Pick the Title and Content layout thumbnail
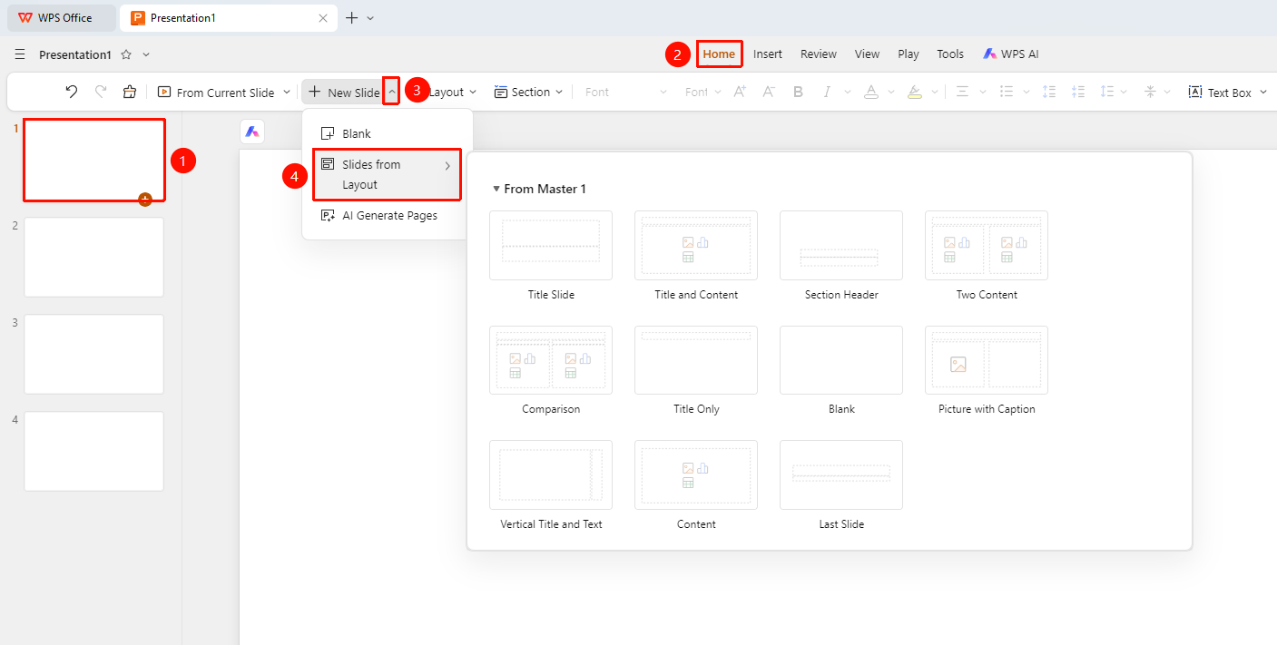Image resolution: width=1277 pixels, height=645 pixels. pyautogui.click(x=696, y=245)
